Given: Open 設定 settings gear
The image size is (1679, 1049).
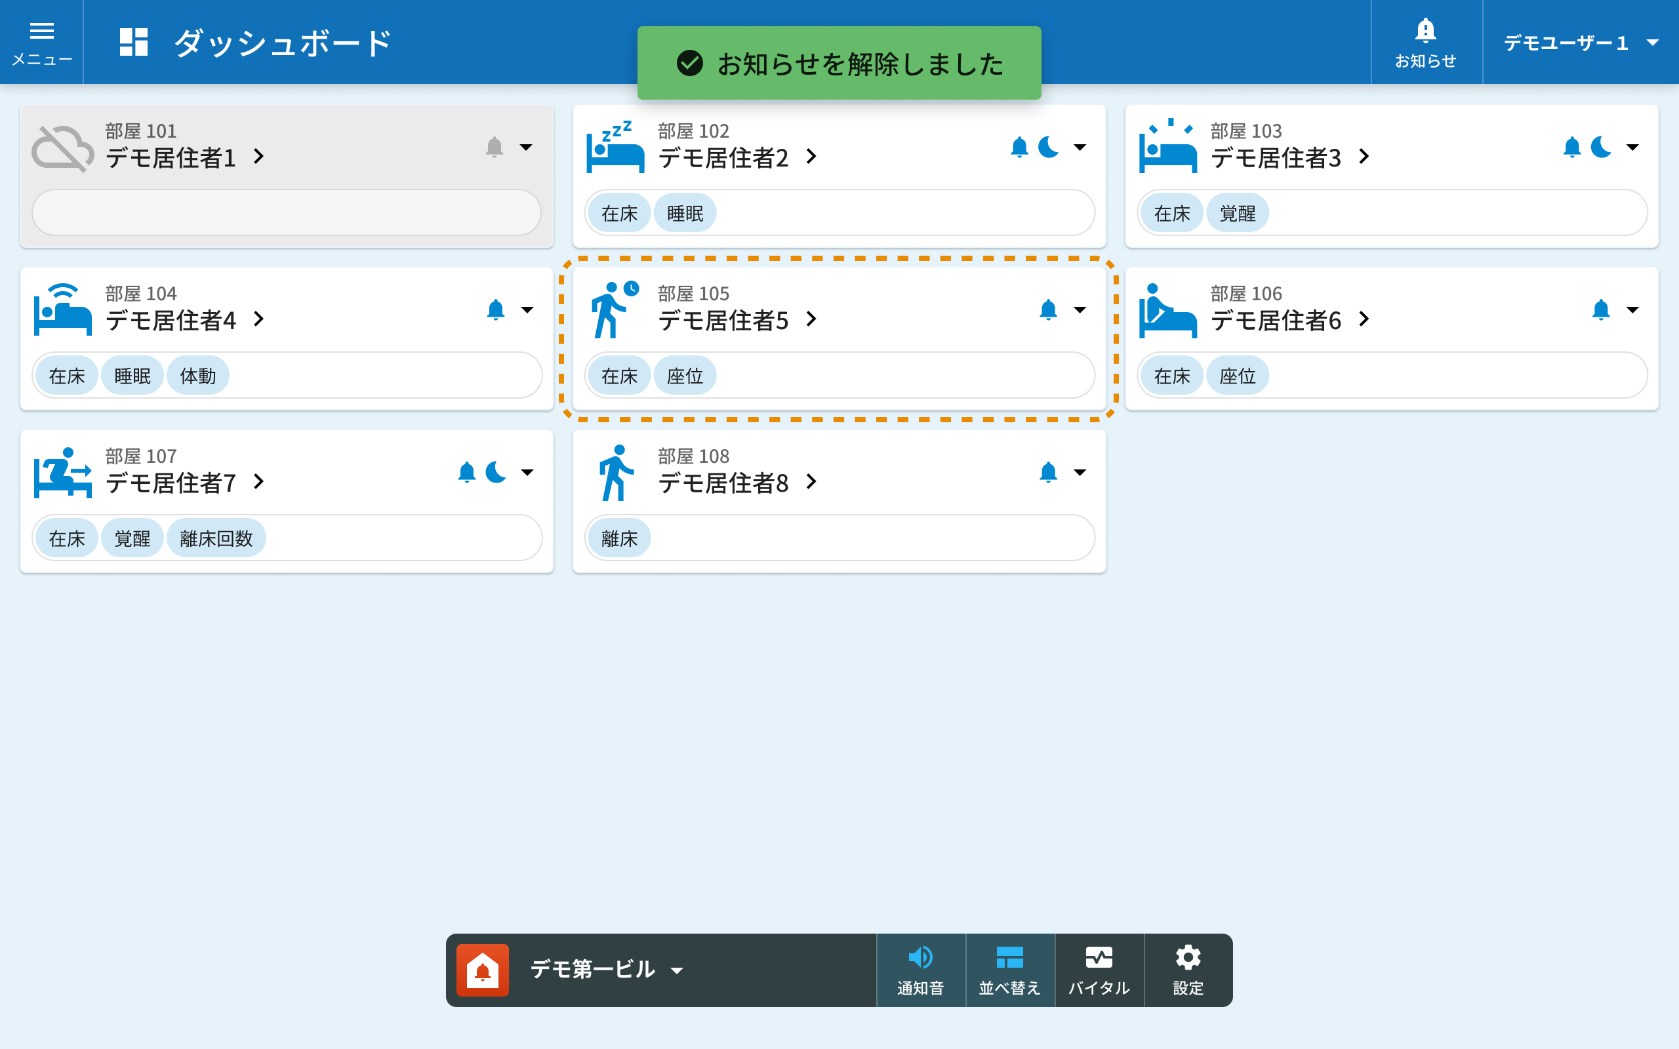Looking at the screenshot, I should tap(1188, 969).
